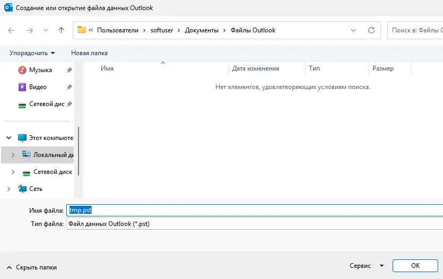Click the Сеть network icon
Viewport: 443px width, 279px height.
(22, 189)
